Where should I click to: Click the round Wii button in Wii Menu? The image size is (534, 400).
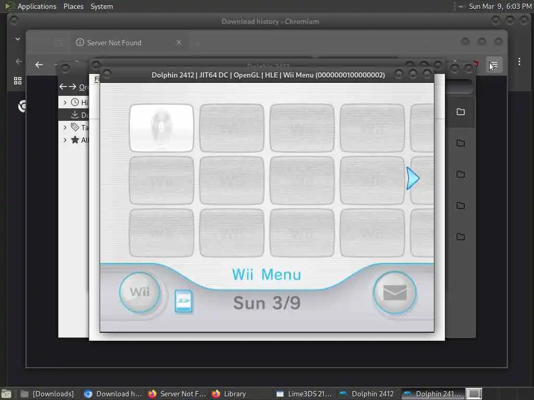pyautogui.click(x=140, y=292)
